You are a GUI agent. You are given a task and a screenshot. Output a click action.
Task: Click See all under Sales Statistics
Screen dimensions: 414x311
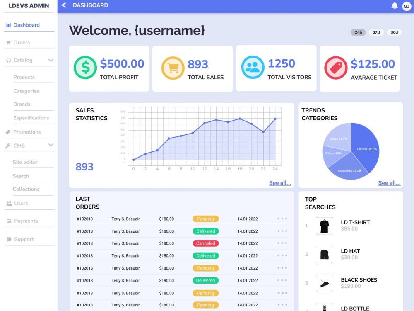coord(280,183)
